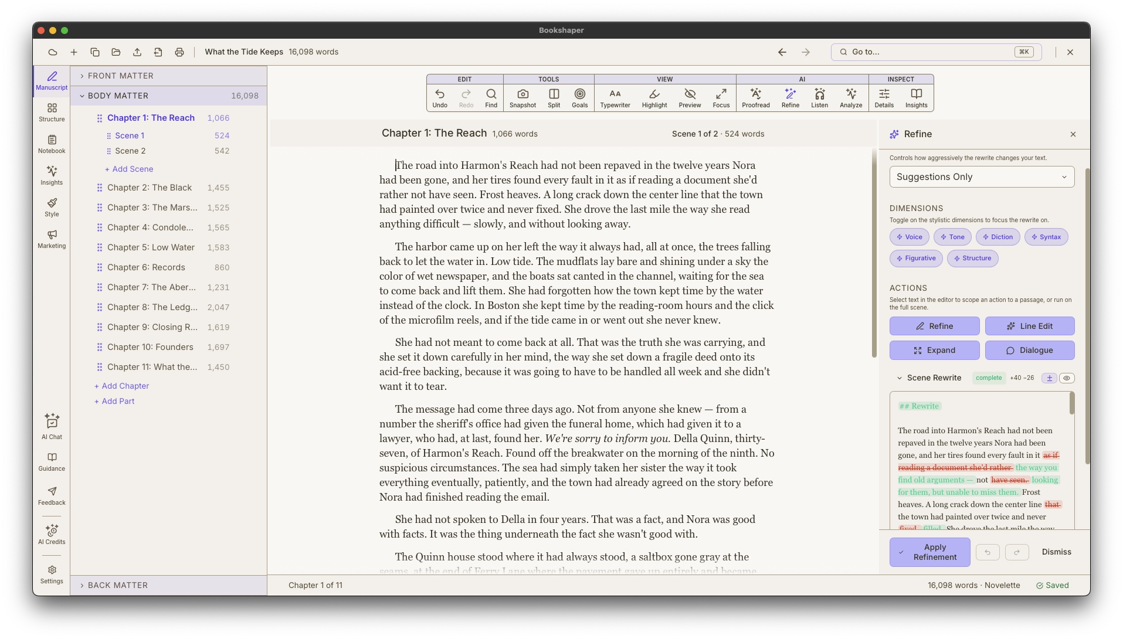Click the editor vertical scrollbar

pyautogui.click(x=874, y=252)
